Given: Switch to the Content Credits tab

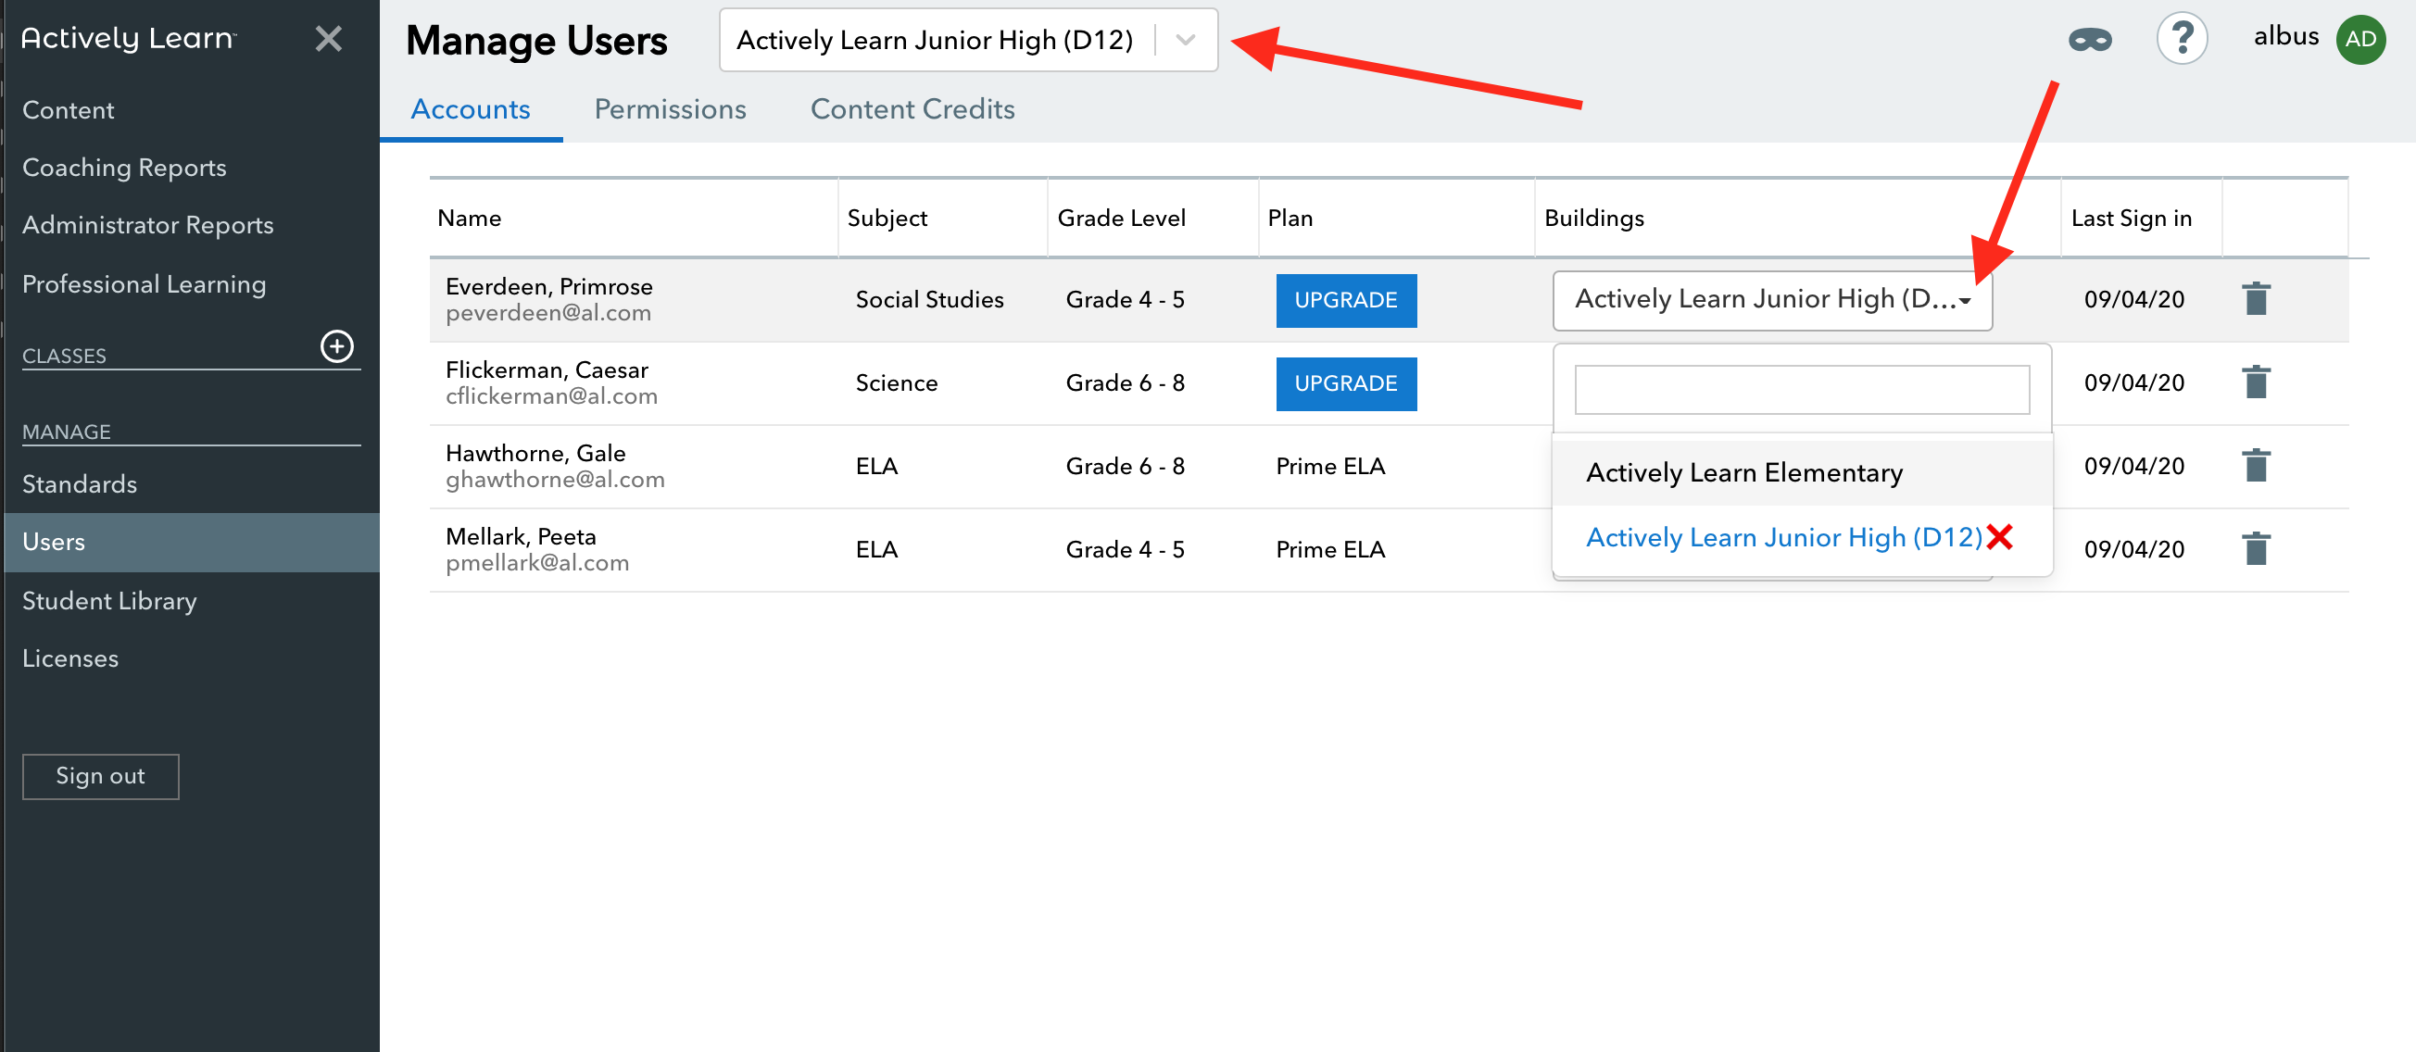Looking at the screenshot, I should 912,108.
